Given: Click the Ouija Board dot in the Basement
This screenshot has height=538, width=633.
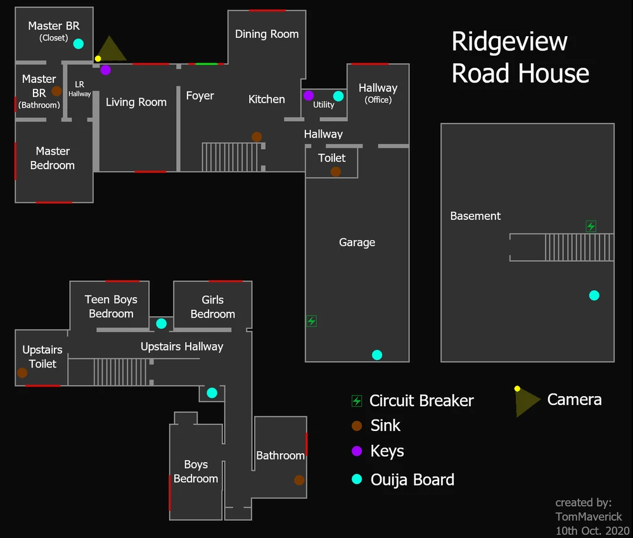Looking at the screenshot, I should click(x=594, y=295).
